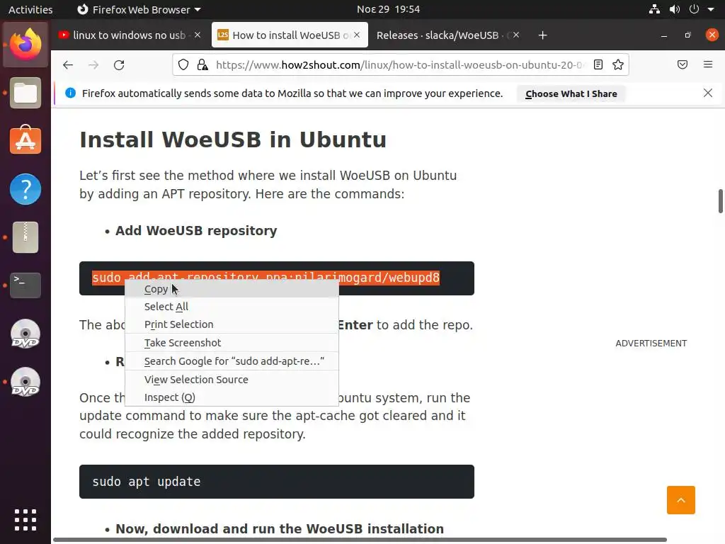Open the Archive Manager dock icon
The width and height of the screenshot is (725, 544).
coord(25,237)
